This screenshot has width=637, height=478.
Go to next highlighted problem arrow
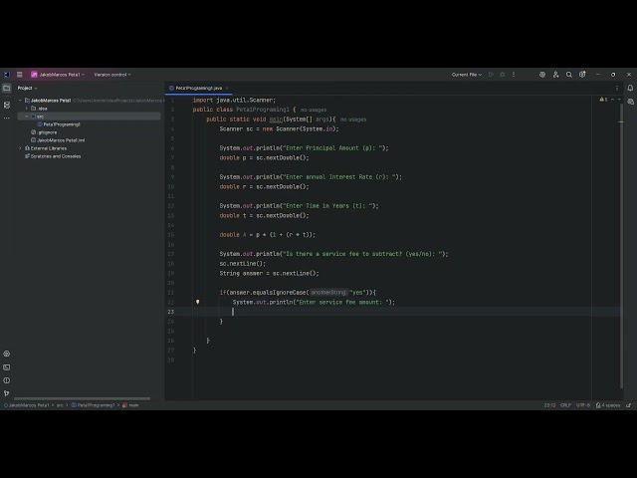[x=619, y=100]
